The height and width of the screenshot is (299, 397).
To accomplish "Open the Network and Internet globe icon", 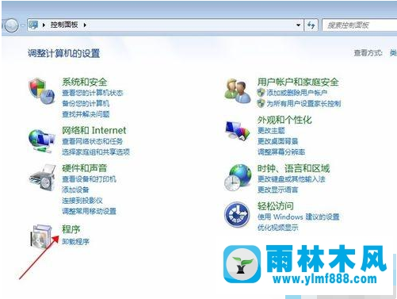I will (42, 140).
